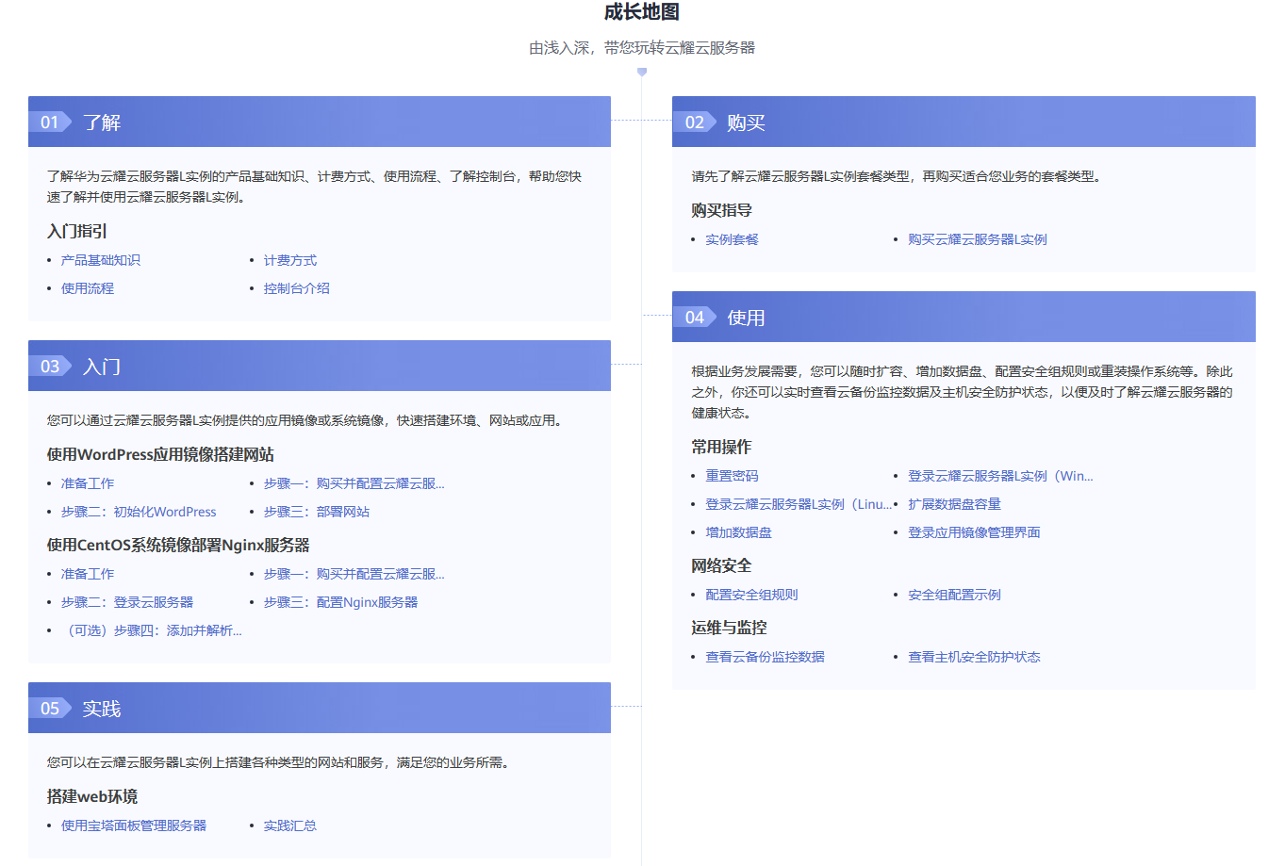
Task: Open the 实践汇总 link
Action: click(290, 825)
